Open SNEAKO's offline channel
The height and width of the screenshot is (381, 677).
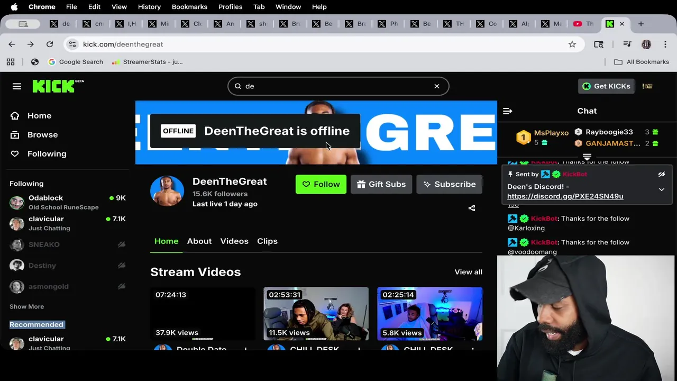(68, 244)
